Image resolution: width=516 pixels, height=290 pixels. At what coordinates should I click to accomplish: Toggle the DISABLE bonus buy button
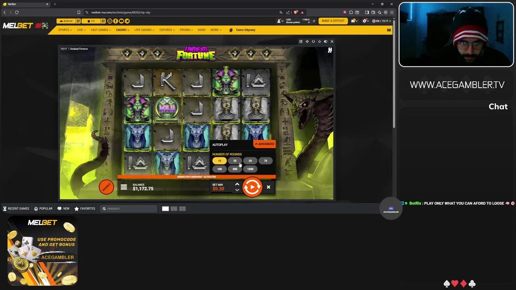coord(106,186)
